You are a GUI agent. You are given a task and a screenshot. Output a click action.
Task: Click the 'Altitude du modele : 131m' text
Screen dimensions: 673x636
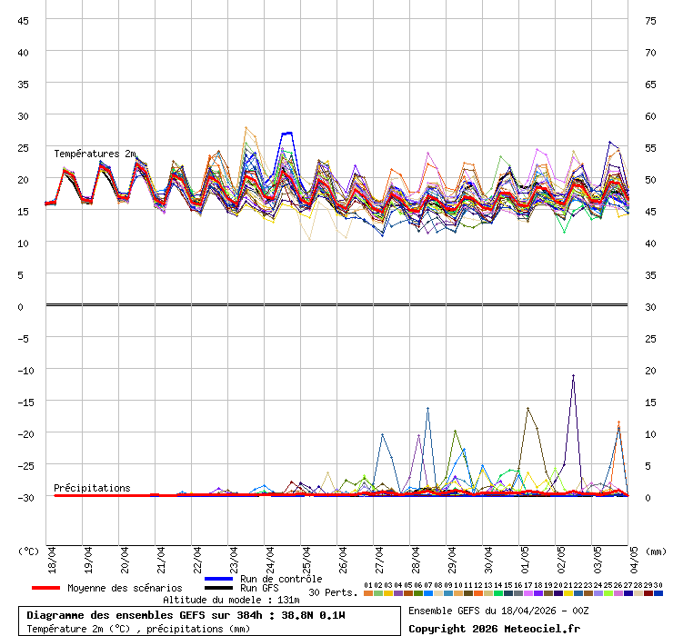(231, 600)
